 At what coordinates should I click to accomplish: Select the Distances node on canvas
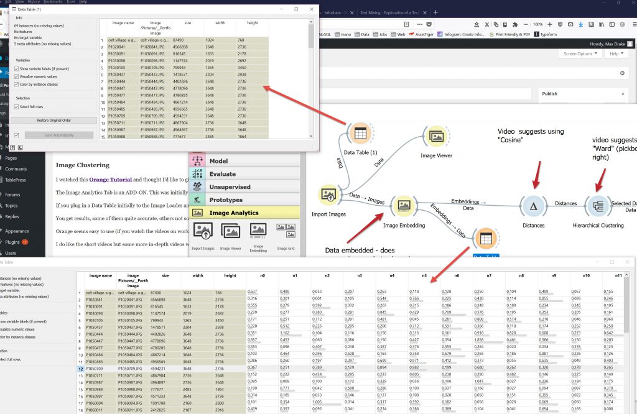(533, 207)
